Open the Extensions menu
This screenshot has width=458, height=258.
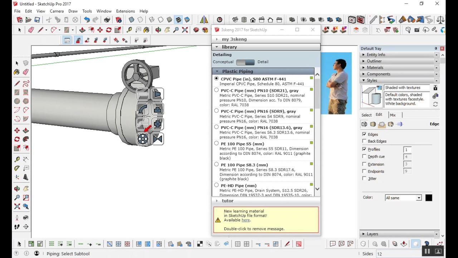coord(125,11)
